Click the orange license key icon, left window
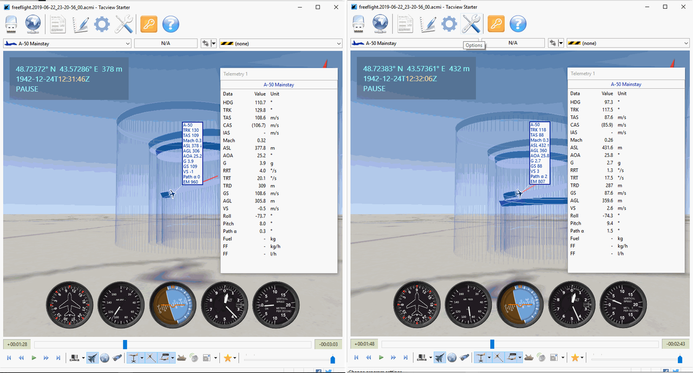Image resolution: width=693 pixels, height=373 pixels. pos(149,24)
